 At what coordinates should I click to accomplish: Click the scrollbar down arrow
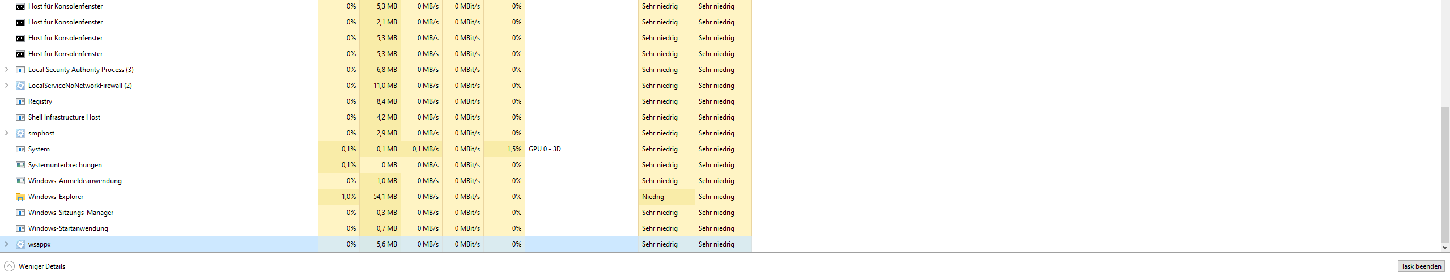click(1445, 247)
